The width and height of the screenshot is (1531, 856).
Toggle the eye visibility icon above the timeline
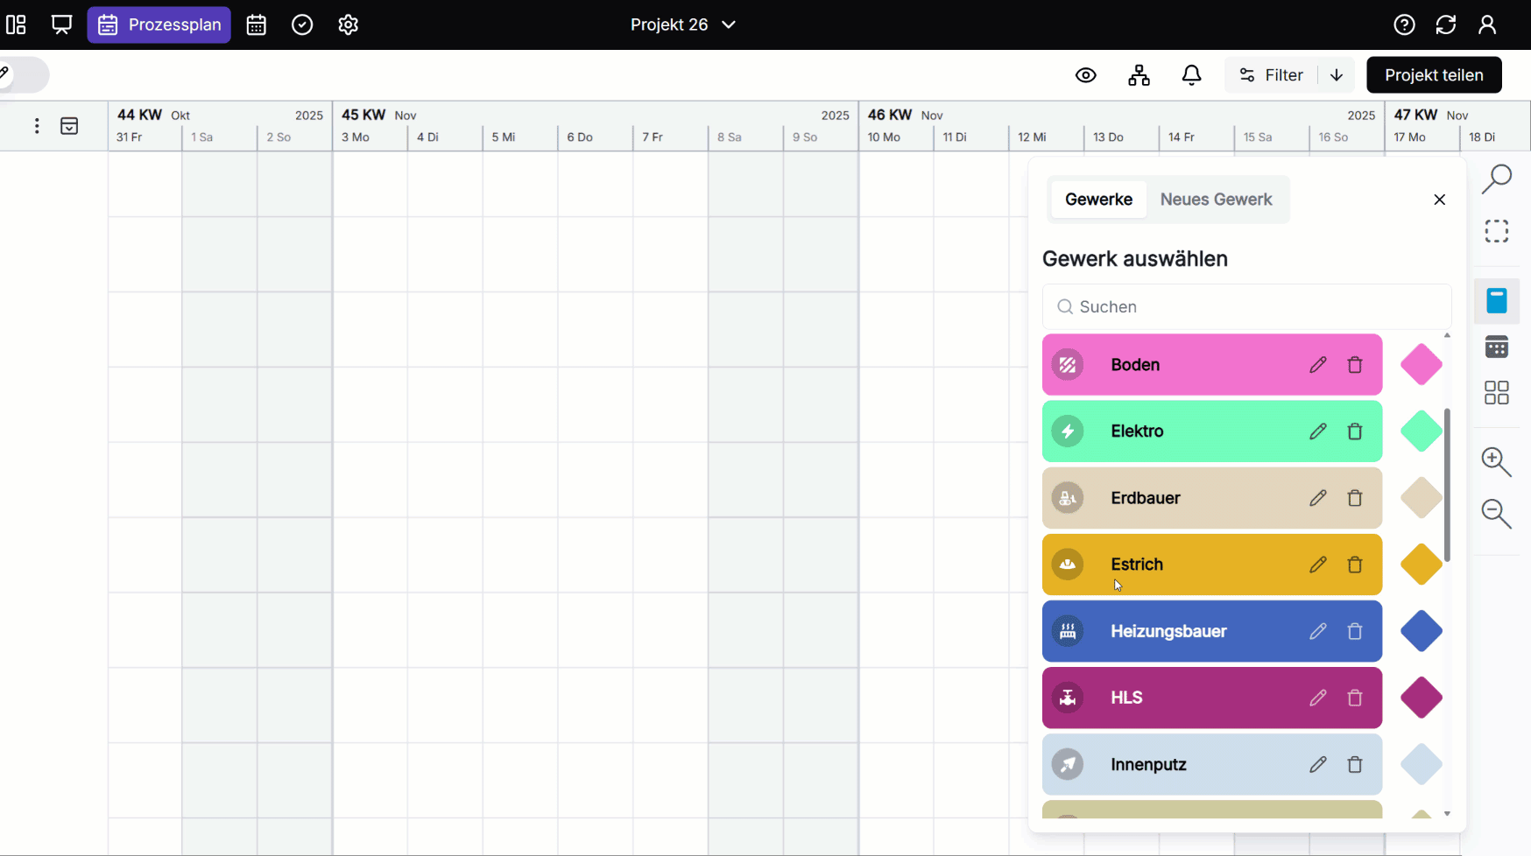pos(1086,75)
